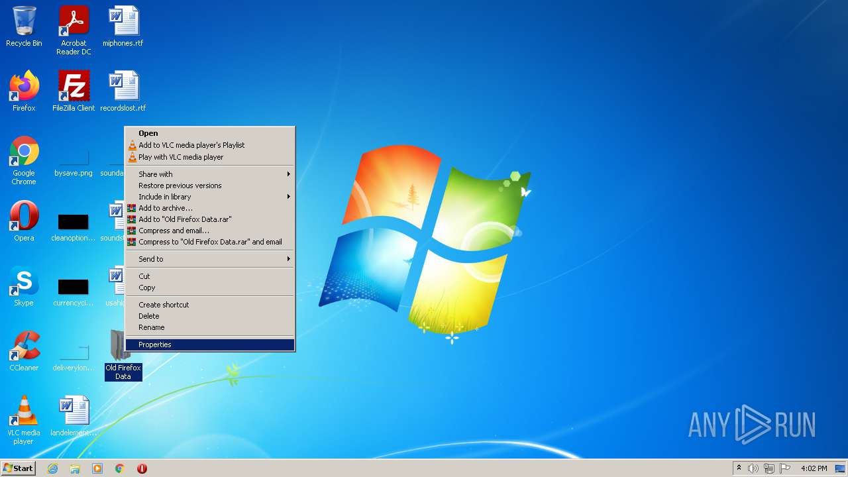Select the Old Firefox Data folder

pyautogui.click(x=123, y=355)
